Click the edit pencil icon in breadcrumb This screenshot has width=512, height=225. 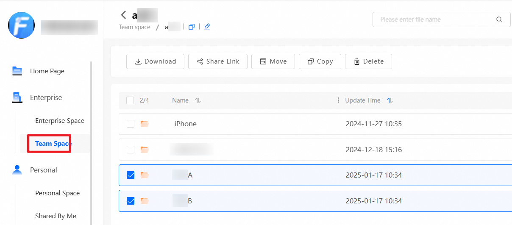(207, 27)
